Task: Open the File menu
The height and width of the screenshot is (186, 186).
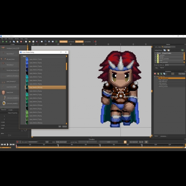Action: coord(2,39)
